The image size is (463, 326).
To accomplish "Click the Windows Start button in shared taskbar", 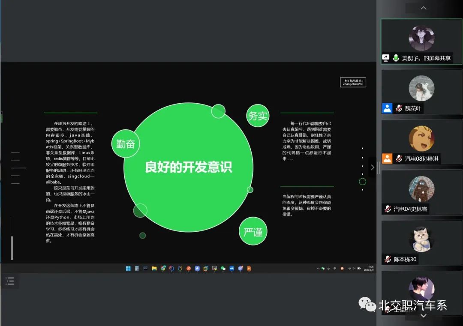I will pyautogui.click(x=128, y=269).
